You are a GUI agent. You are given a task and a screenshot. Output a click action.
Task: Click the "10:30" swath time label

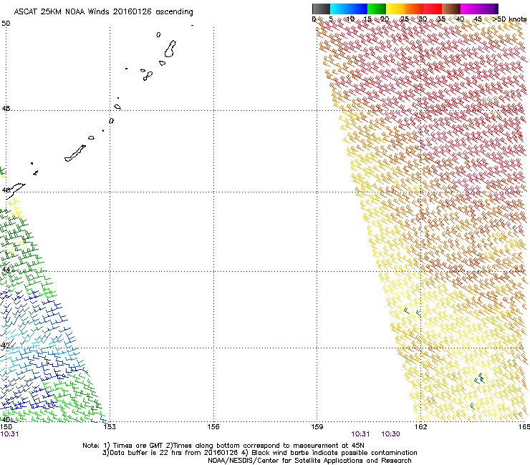tap(390, 434)
